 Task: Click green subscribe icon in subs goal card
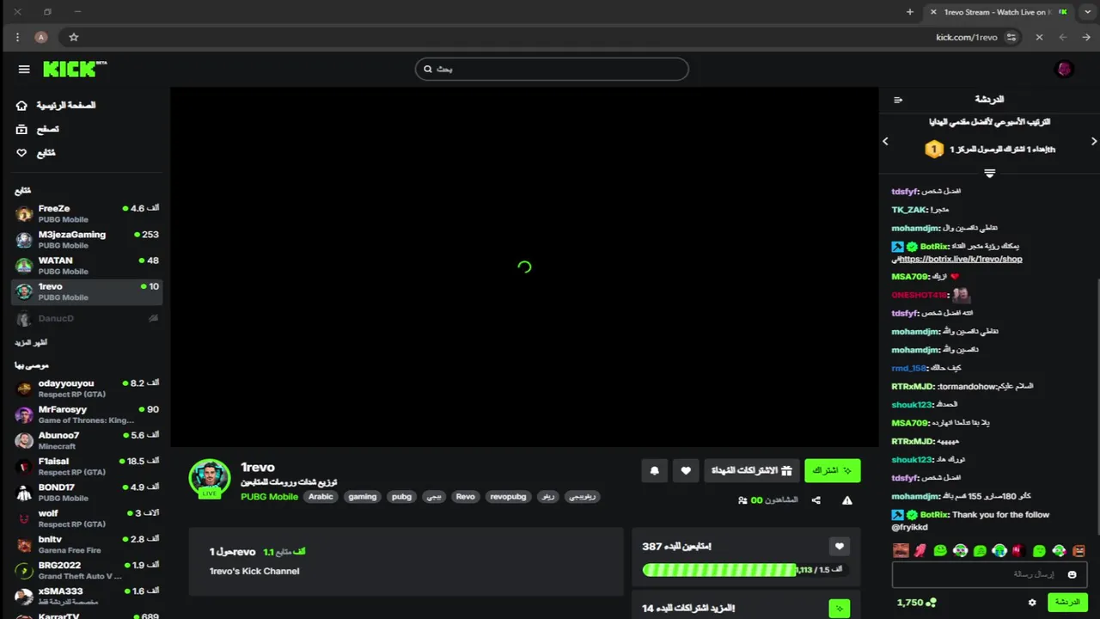click(840, 609)
